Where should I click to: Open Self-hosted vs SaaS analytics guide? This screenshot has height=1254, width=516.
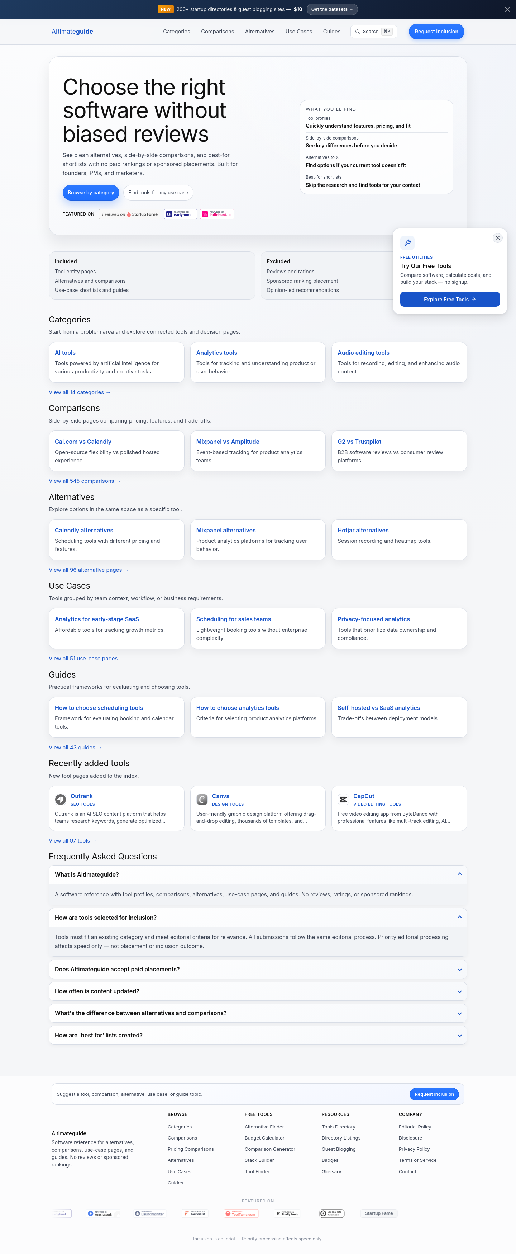399,717
